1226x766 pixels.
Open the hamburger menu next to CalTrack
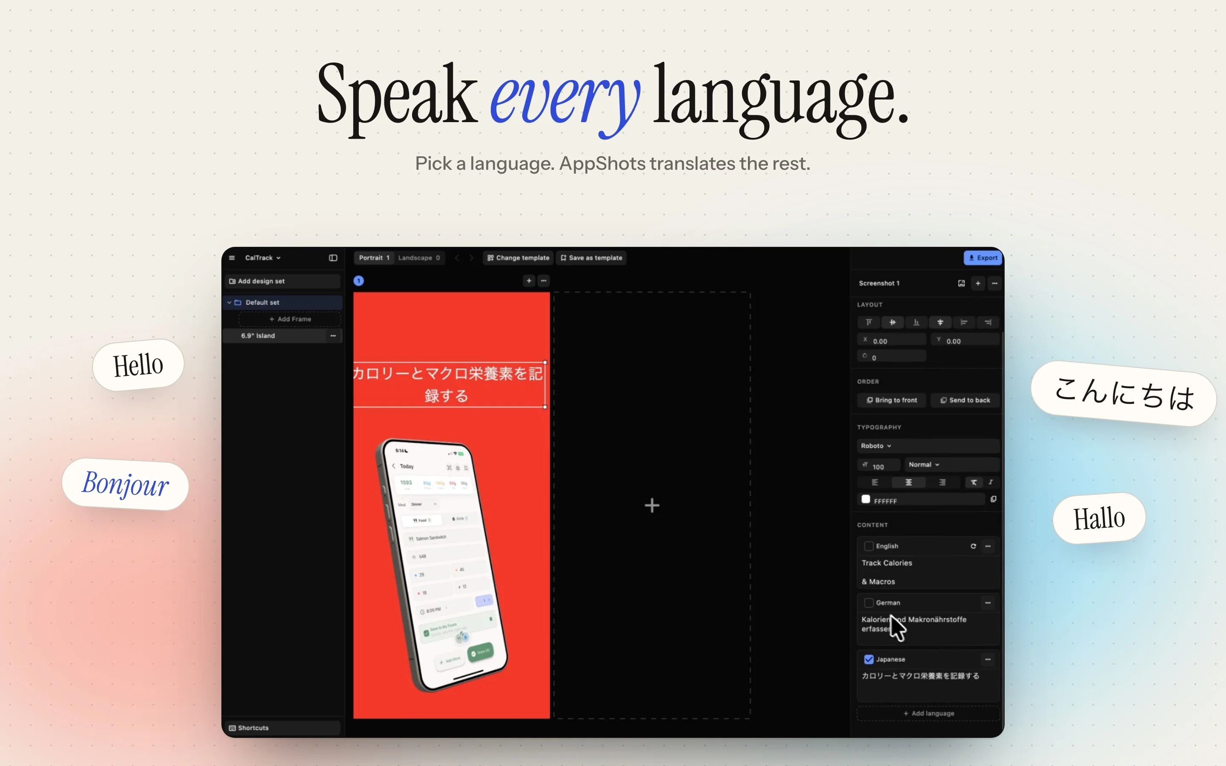tap(232, 258)
